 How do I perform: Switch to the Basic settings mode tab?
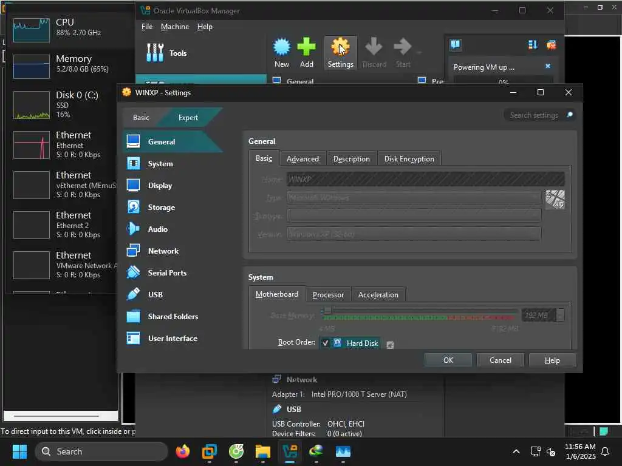tap(141, 118)
